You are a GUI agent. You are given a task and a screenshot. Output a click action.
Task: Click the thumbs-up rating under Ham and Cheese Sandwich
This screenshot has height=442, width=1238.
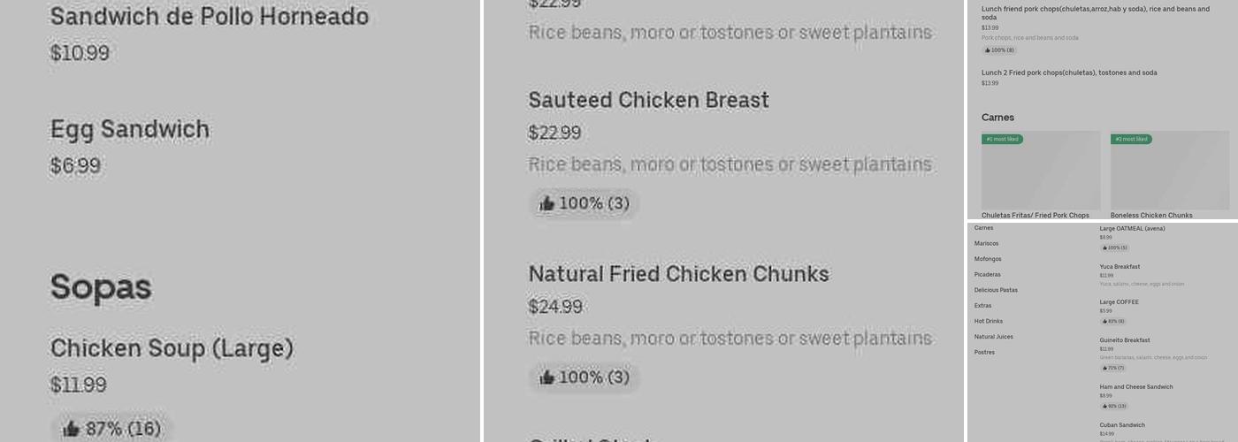coord(1114,406)
